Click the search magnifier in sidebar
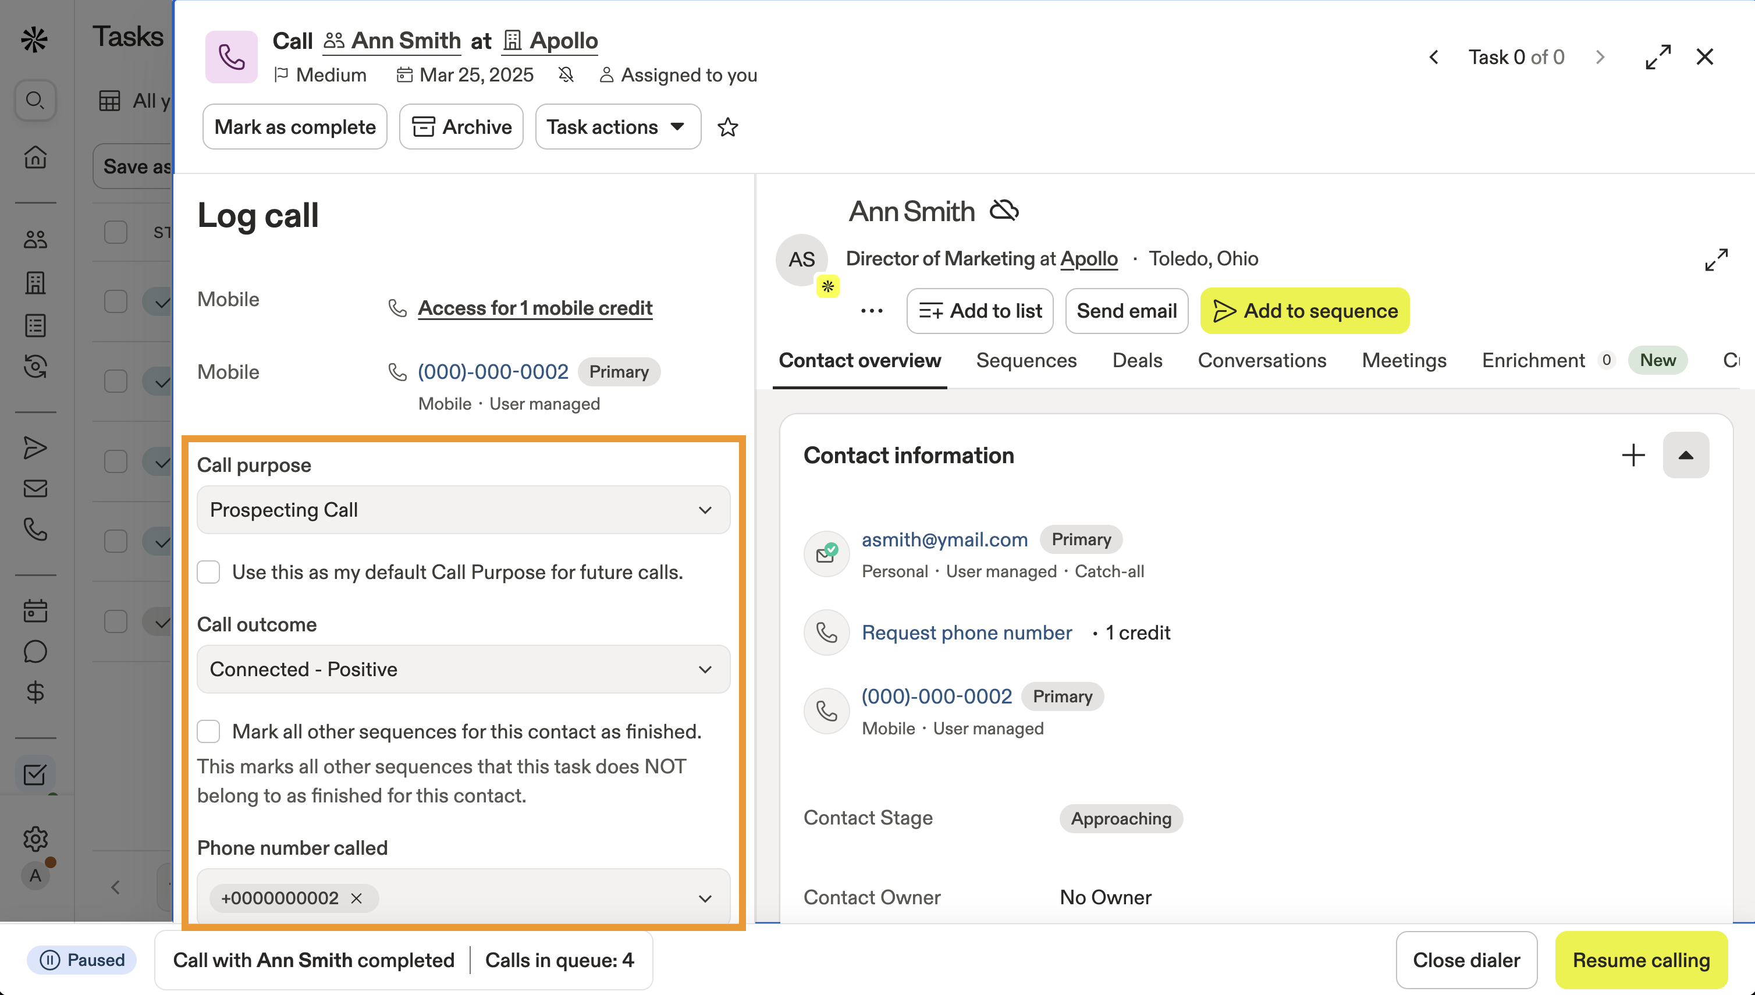 coord(35,101)
